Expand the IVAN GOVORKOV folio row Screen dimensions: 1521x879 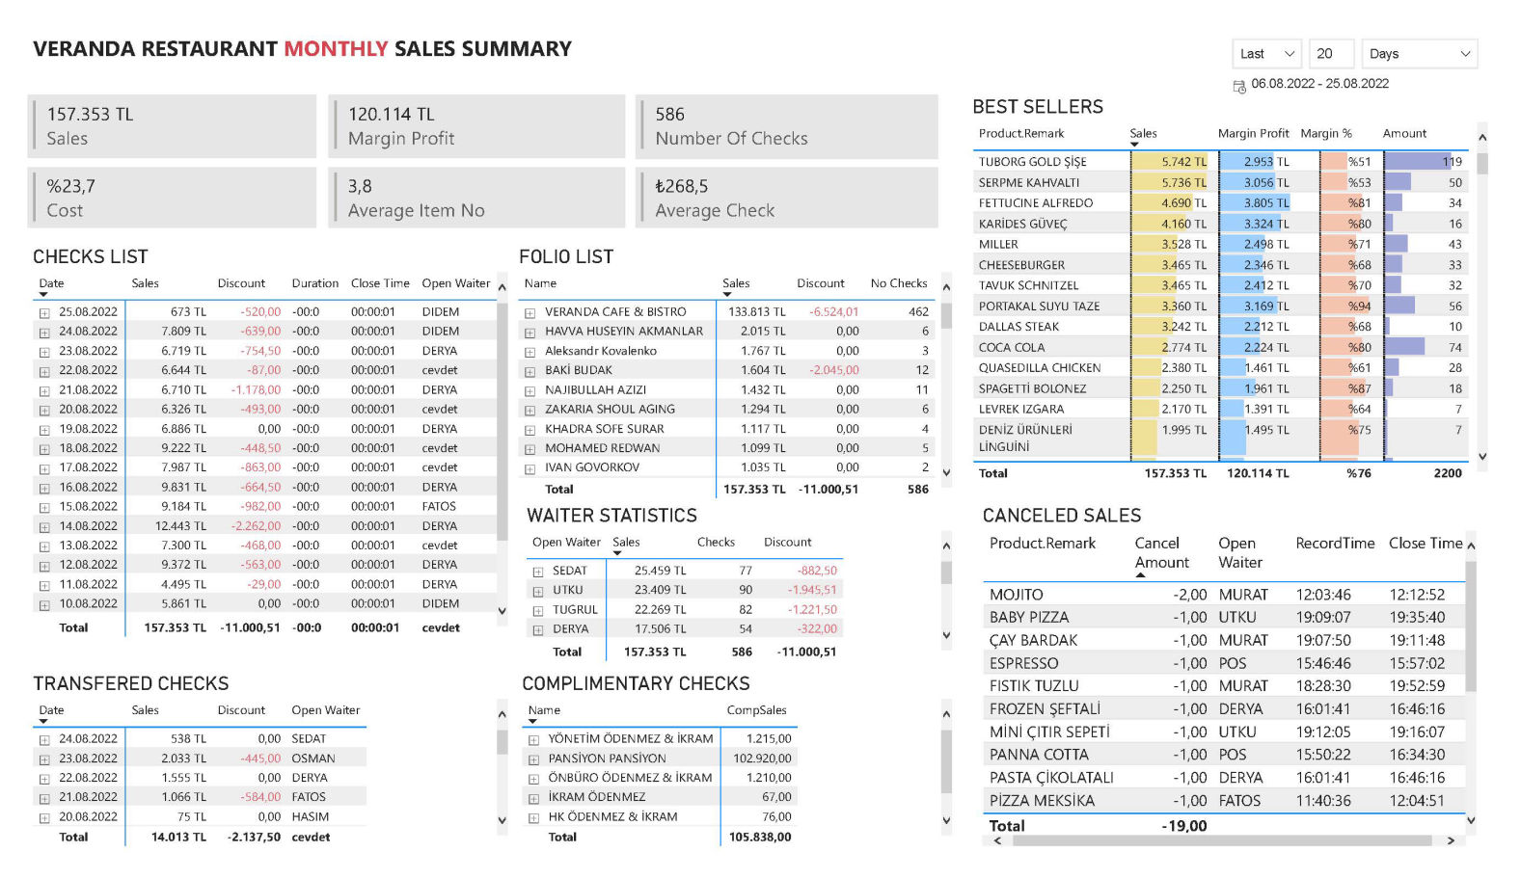(530, 468)
